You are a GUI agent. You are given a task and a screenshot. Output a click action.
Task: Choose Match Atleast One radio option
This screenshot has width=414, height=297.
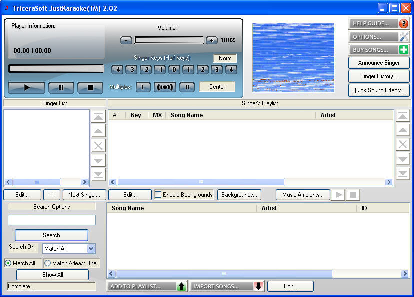[48, 263]
